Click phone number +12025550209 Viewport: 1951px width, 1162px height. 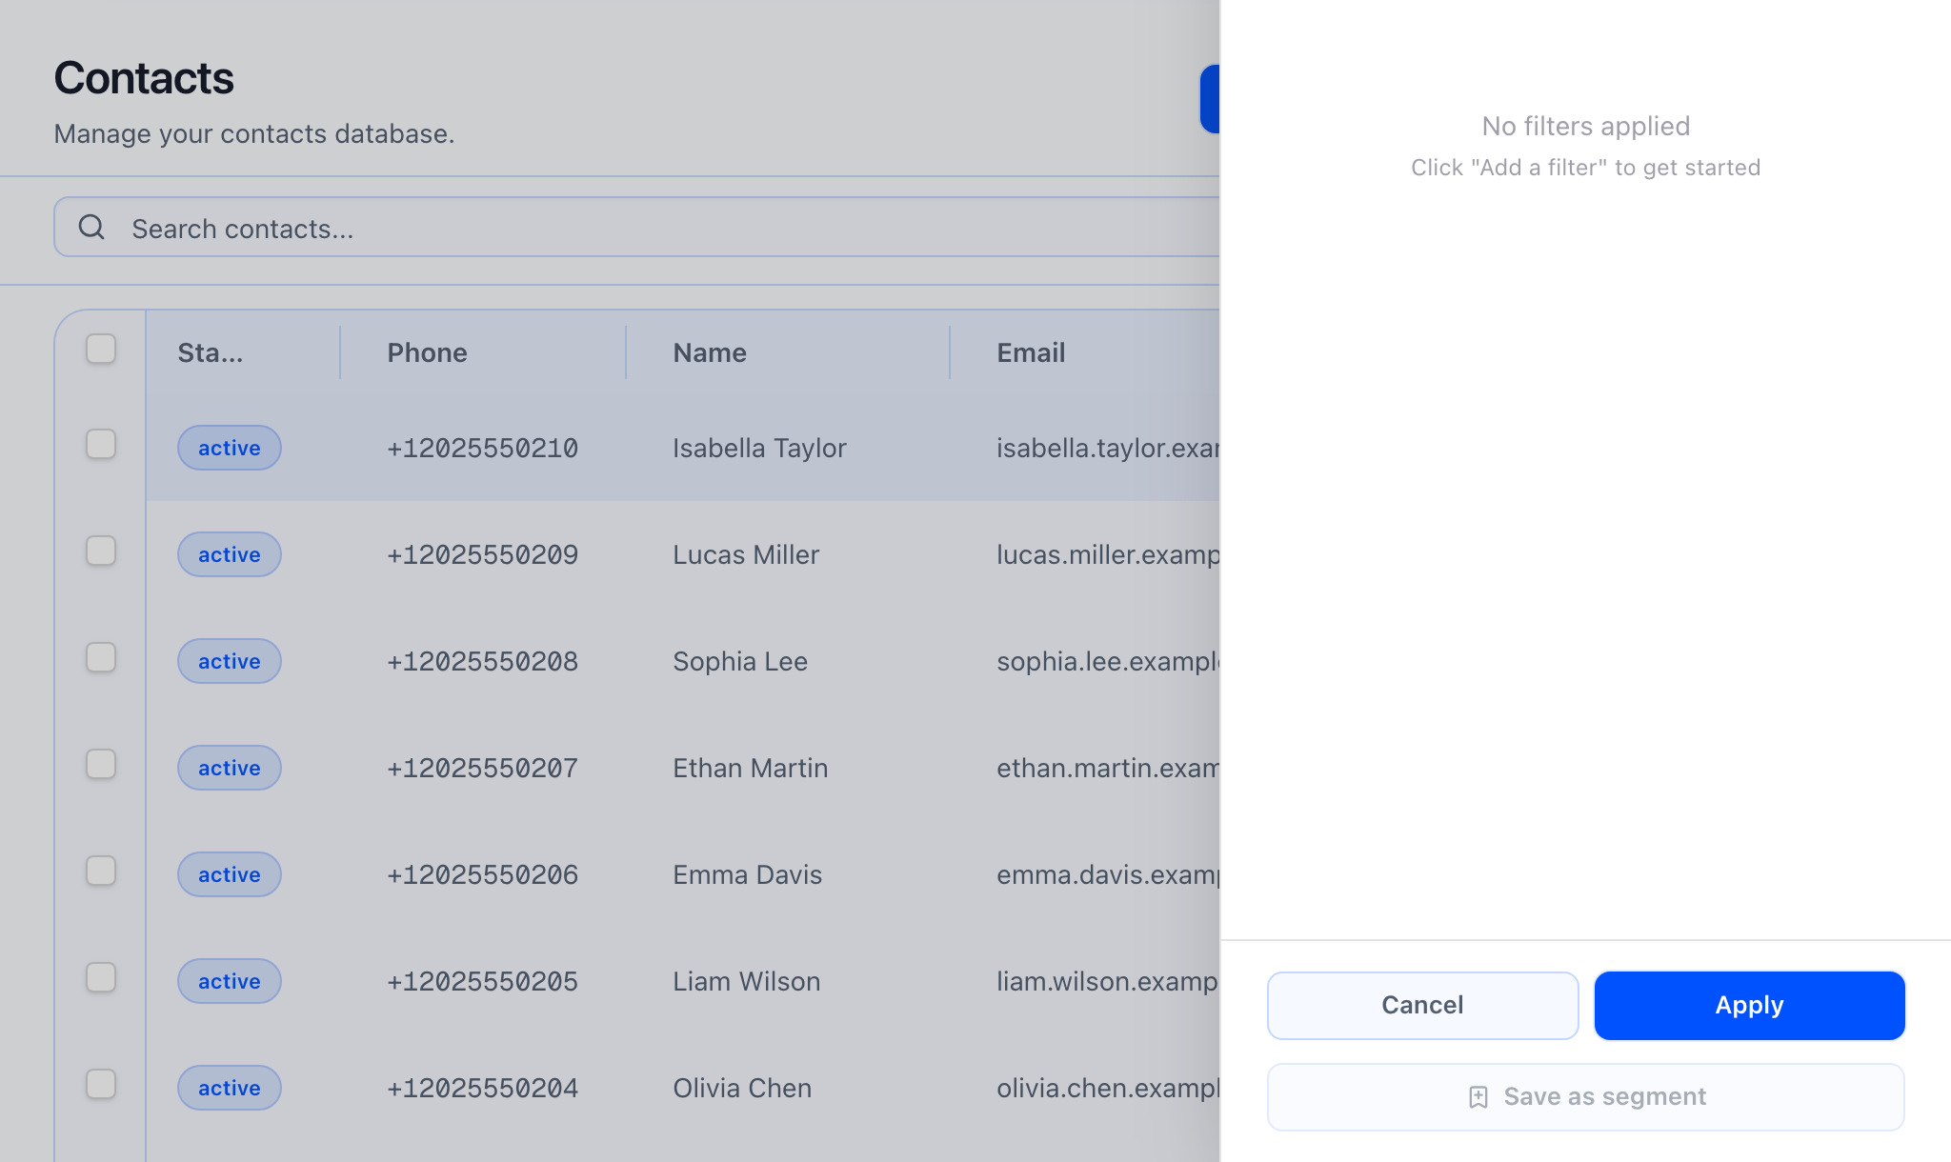click(x=482, y=554)
